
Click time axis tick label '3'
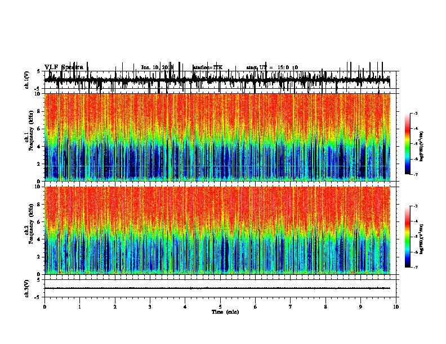coord(150,307)
